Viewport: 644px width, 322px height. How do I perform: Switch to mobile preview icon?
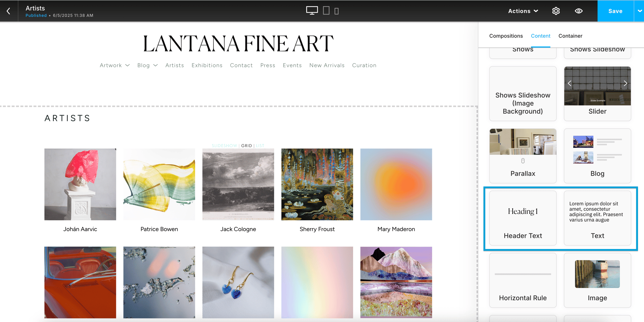(x=336, y=11)
